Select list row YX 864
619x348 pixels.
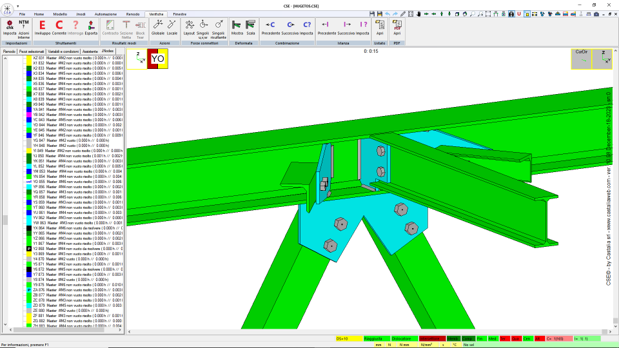[x=74, y=228]
